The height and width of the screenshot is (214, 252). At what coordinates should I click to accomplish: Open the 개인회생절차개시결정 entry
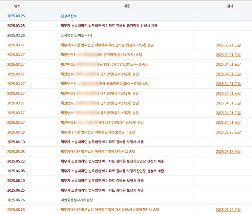point(79,200)
